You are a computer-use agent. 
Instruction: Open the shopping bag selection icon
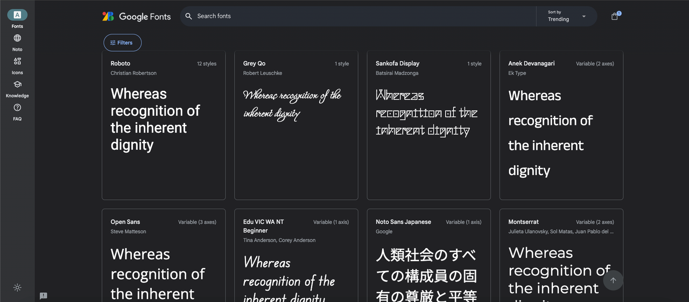click(x=615, y=16)
